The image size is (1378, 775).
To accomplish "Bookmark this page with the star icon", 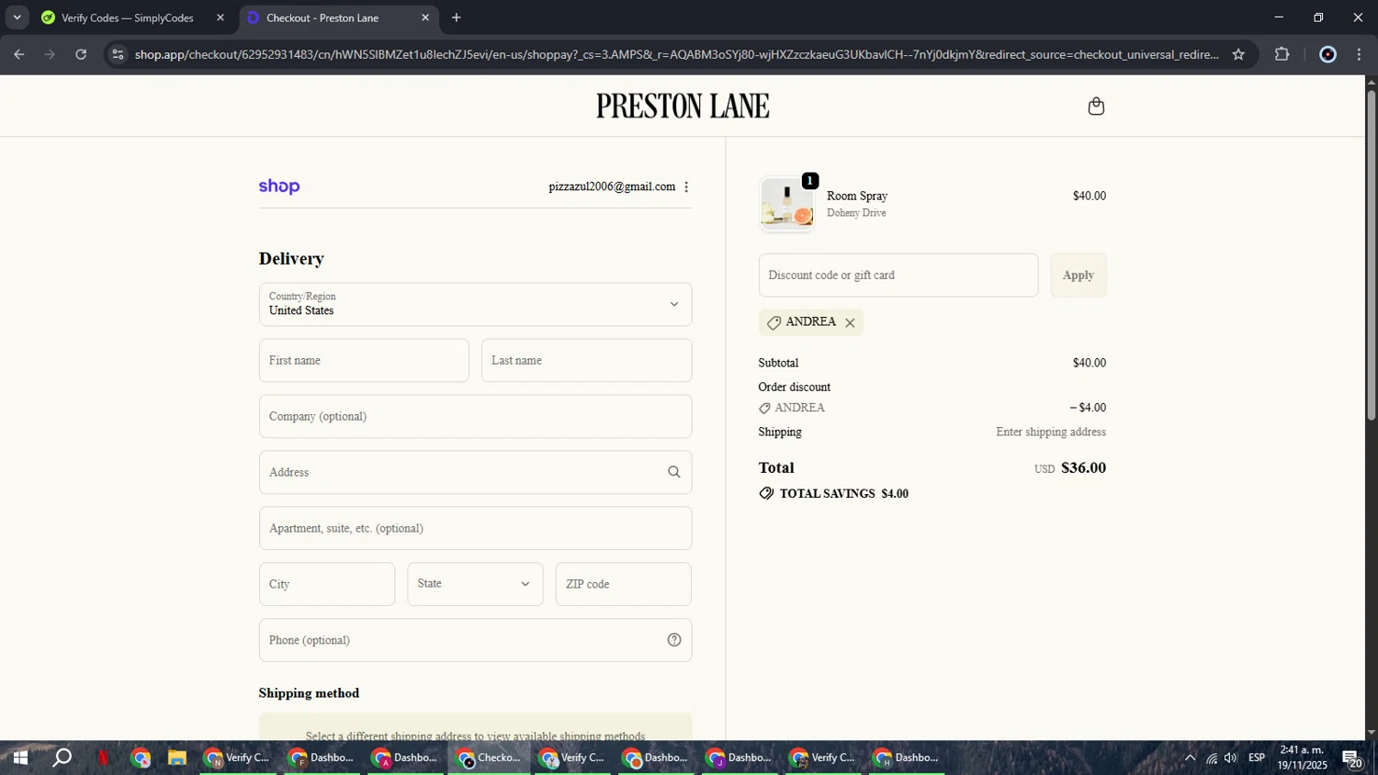I will click(x=1238, y=54).
